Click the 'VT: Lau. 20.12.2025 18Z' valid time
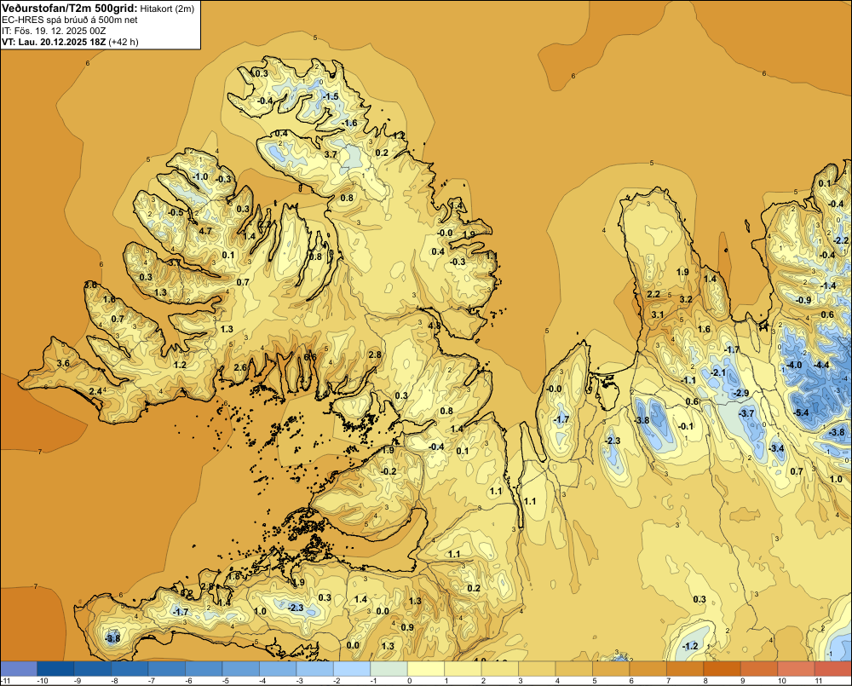 pos(54,42)
